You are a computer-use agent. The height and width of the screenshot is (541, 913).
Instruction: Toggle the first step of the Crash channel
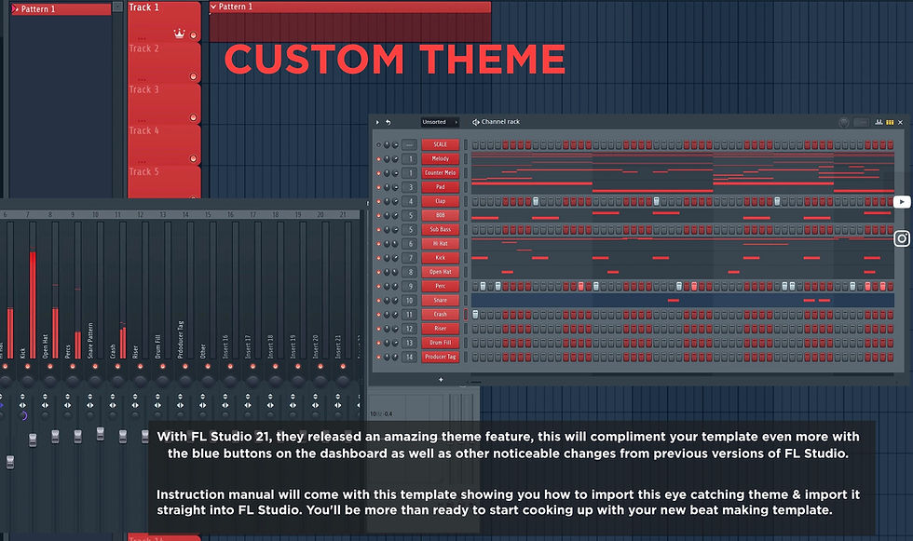[476, 315]
